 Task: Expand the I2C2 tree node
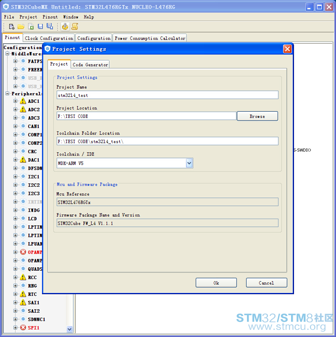pyautogui.click(x=15, y=185)
